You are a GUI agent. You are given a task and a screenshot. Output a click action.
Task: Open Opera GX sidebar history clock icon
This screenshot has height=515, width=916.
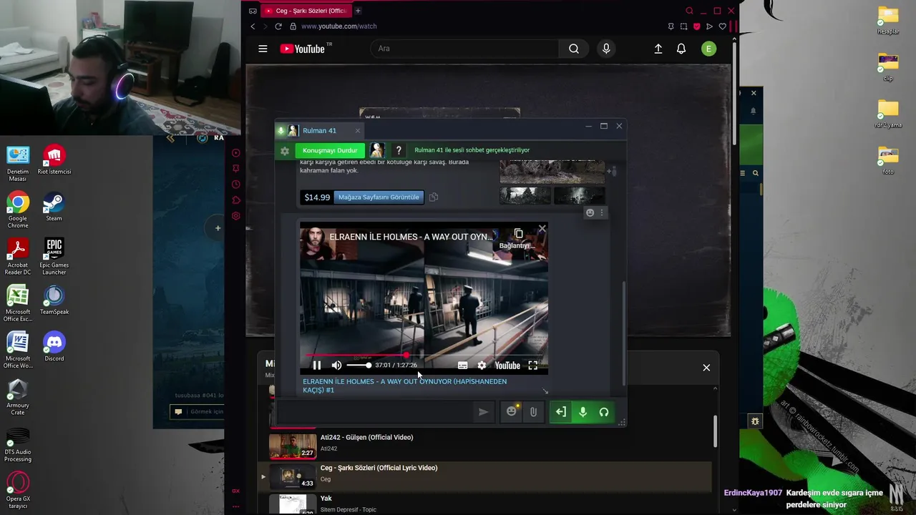(236, 185)
